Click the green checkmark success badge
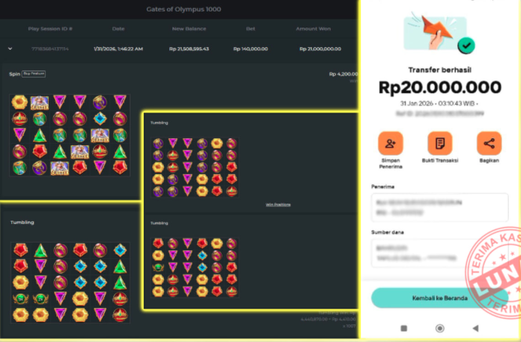Image resolution: width=521 pixels, height=342 pixels. pos(466,46)
